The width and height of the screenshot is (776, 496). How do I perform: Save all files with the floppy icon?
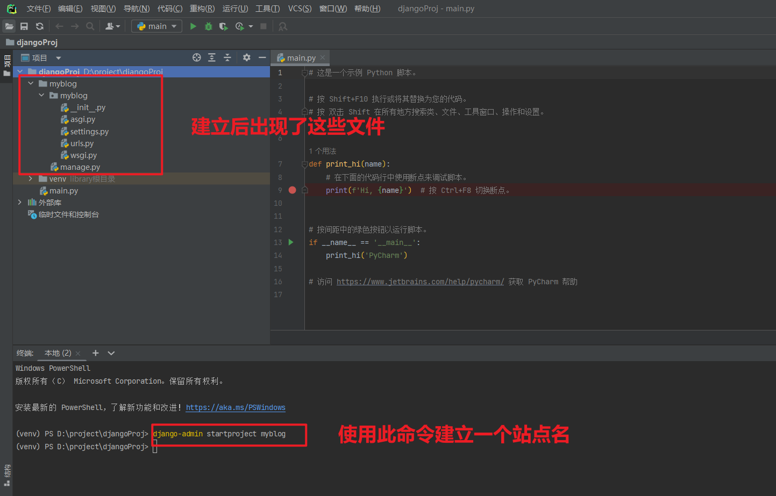click(24, 26)
